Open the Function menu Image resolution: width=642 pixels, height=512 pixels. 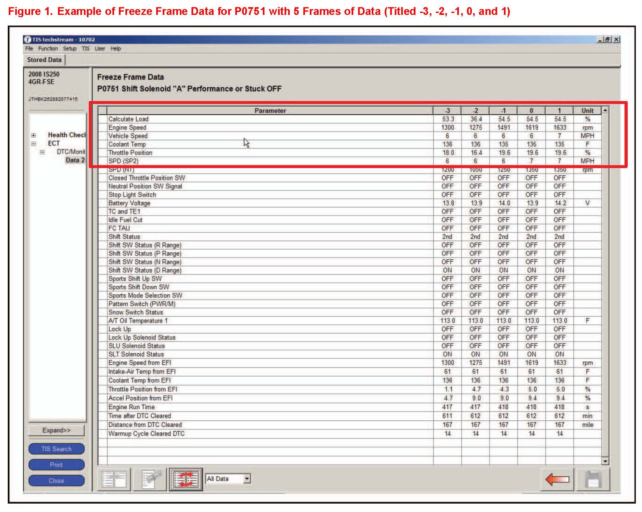pos(48,49)
